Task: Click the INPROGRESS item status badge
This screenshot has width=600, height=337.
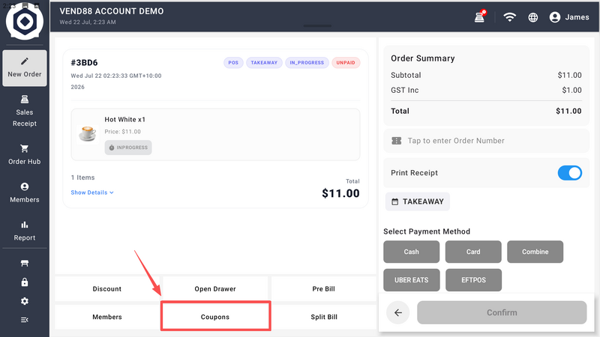Action: click(x=128, y=148)
